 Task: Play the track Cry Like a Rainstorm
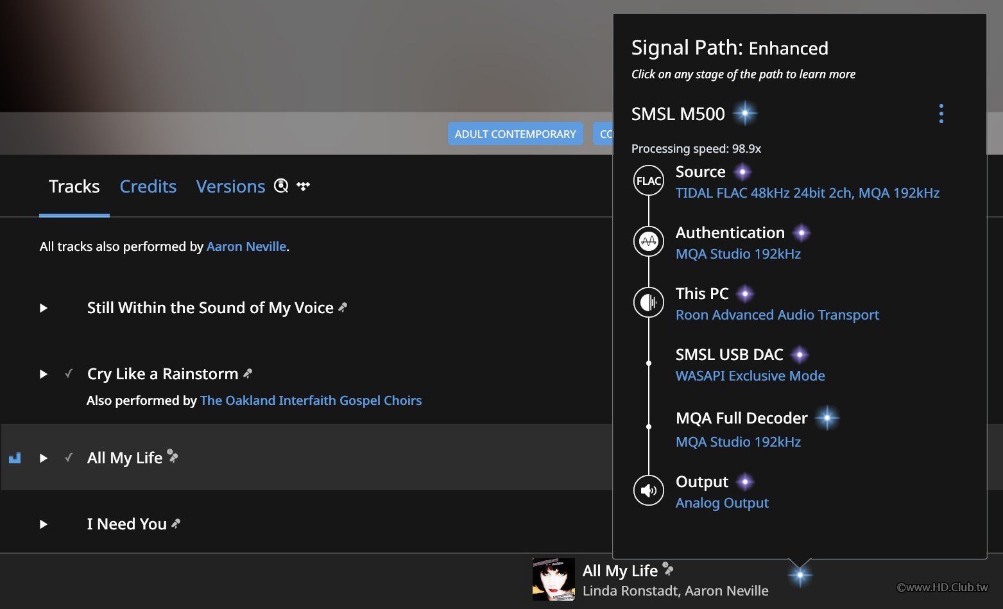point(44,374)
